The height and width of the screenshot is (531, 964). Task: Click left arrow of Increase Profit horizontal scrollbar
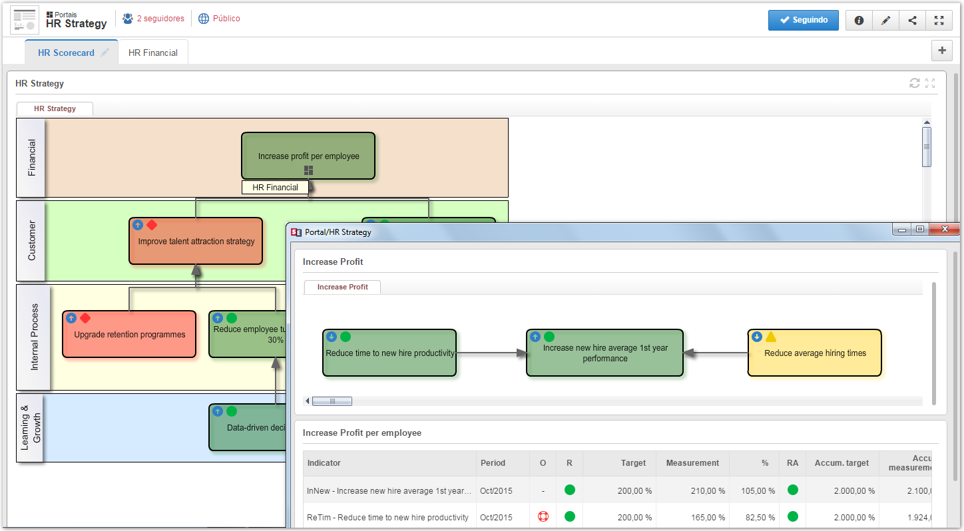[x=308, y=401]
